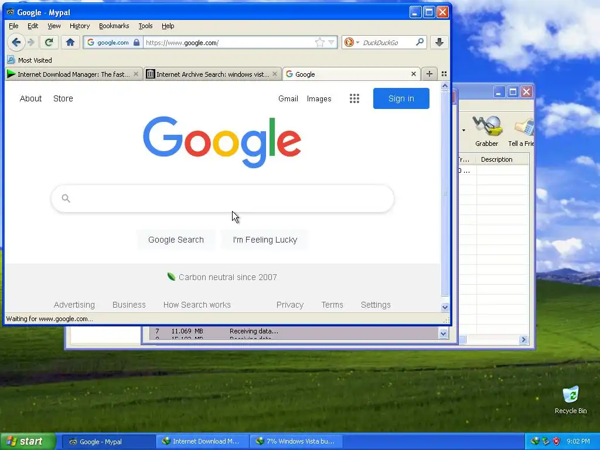Click the padlock site security icon
The width and height of the screenshot is (600, 450).
[137, 42]
